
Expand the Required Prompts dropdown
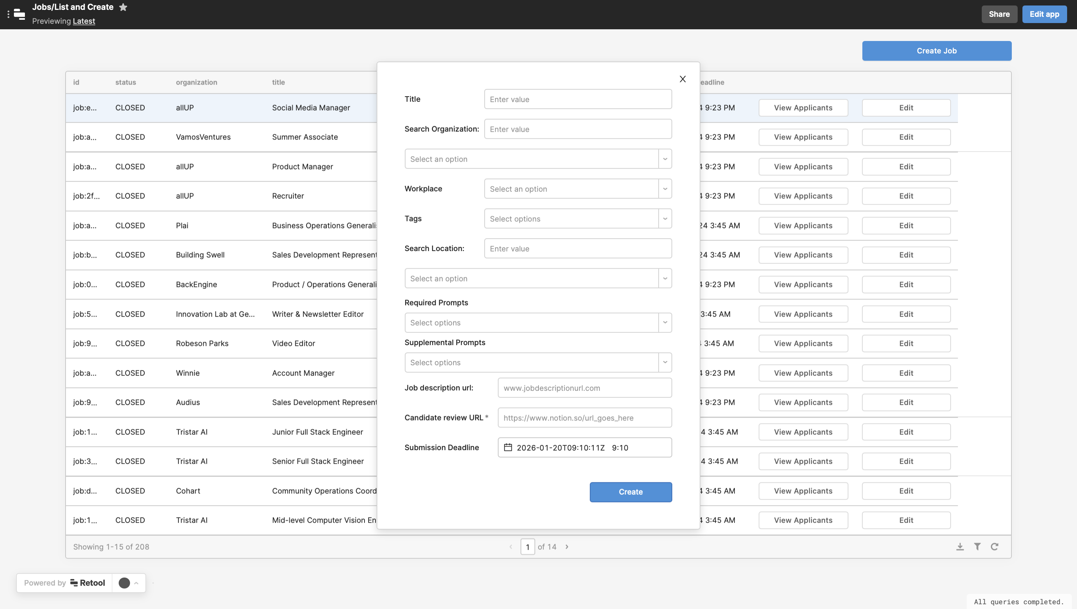[665, 322]
